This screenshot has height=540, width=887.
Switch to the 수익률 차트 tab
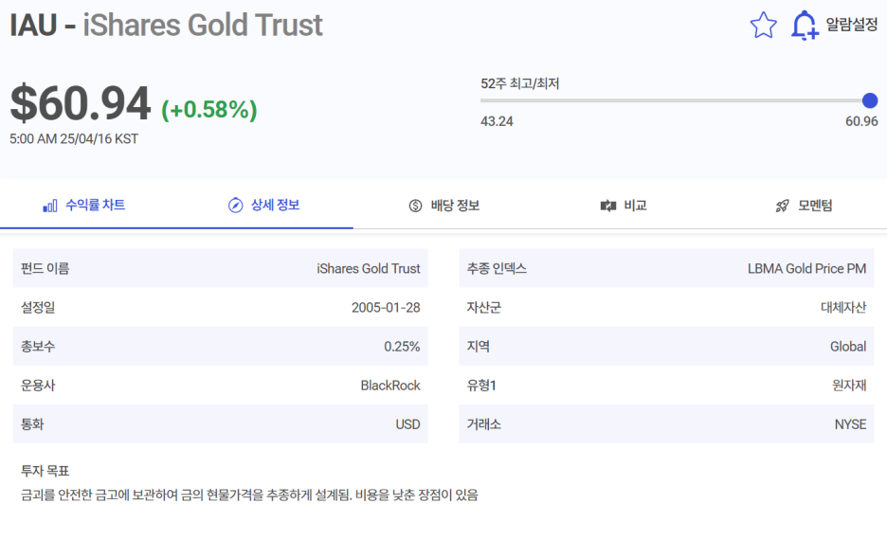point(95,205)
